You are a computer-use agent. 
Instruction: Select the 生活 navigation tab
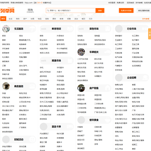[10, 19]
